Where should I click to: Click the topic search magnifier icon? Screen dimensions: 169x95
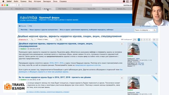pyautogui.click(x=57, y=40)
